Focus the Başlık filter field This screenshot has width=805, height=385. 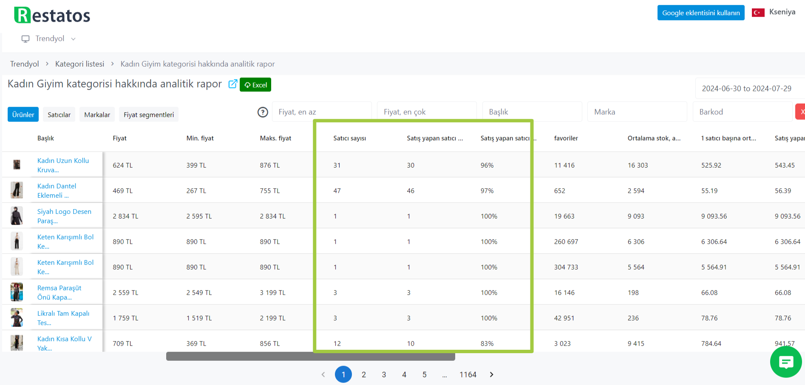[x=532, y=112]
